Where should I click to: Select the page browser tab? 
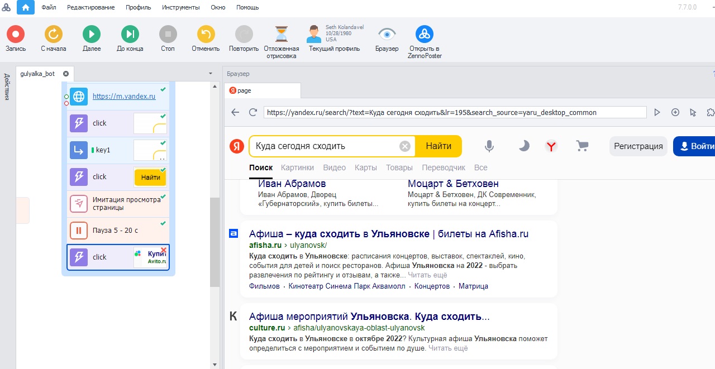[x=263, y=90]
